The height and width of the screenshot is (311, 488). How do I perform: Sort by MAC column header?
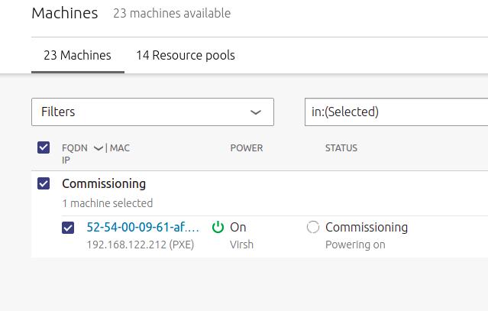point(120,148)
